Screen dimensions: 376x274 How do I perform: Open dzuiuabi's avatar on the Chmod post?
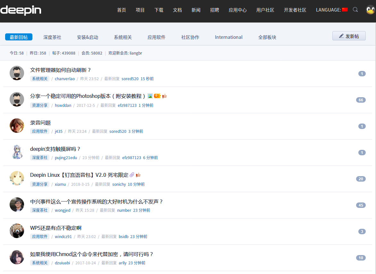(x=17, y=257)
